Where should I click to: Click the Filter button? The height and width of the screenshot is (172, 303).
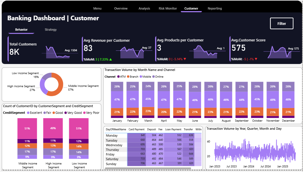tap(282, 23)
